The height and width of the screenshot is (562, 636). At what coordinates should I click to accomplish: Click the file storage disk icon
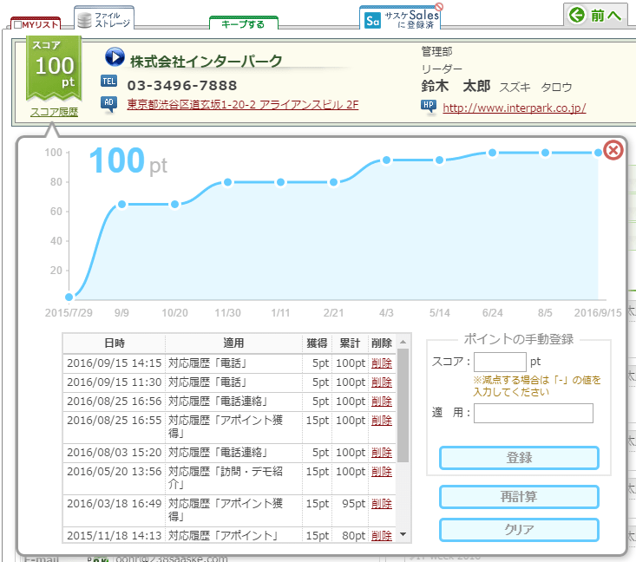click(84, 20)
